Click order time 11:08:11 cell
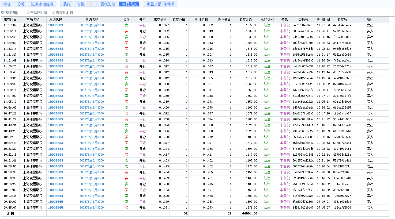Viewport: 395px width, 219px height. 323,90
